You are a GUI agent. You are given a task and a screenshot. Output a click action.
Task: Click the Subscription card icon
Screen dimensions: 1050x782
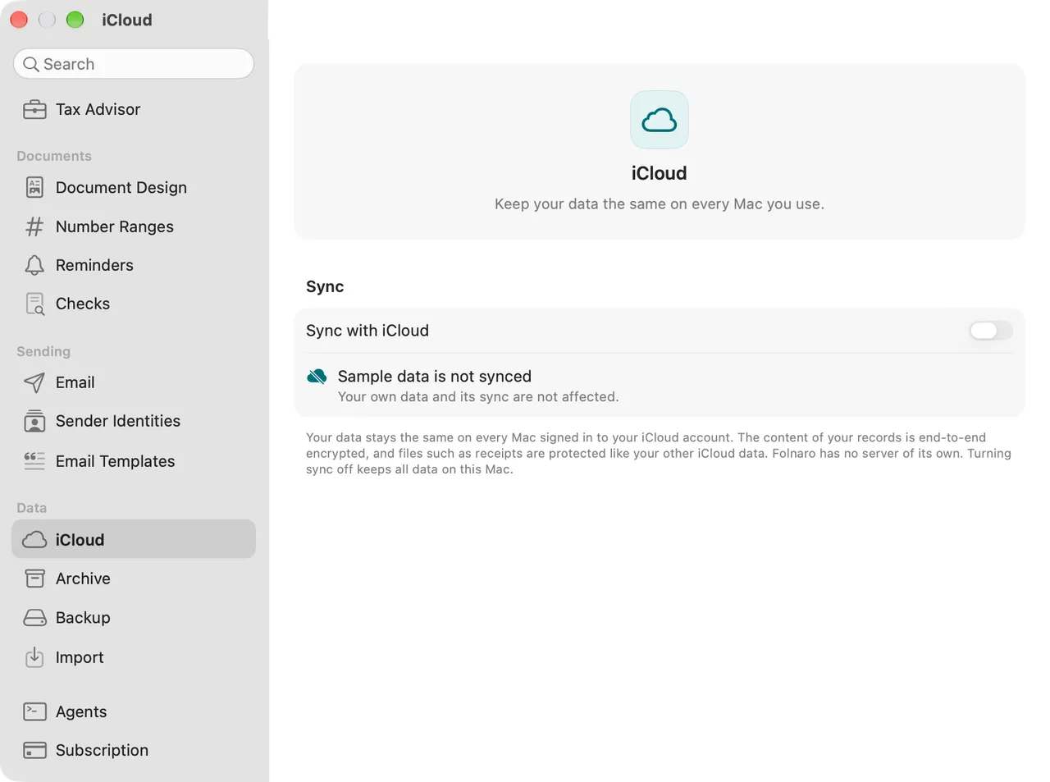coord(34,750)
